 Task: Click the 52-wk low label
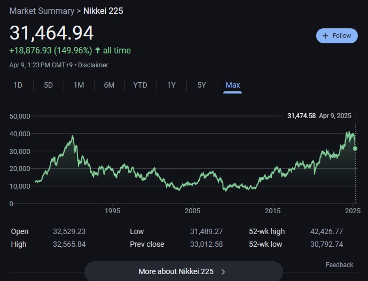point(265,244)
